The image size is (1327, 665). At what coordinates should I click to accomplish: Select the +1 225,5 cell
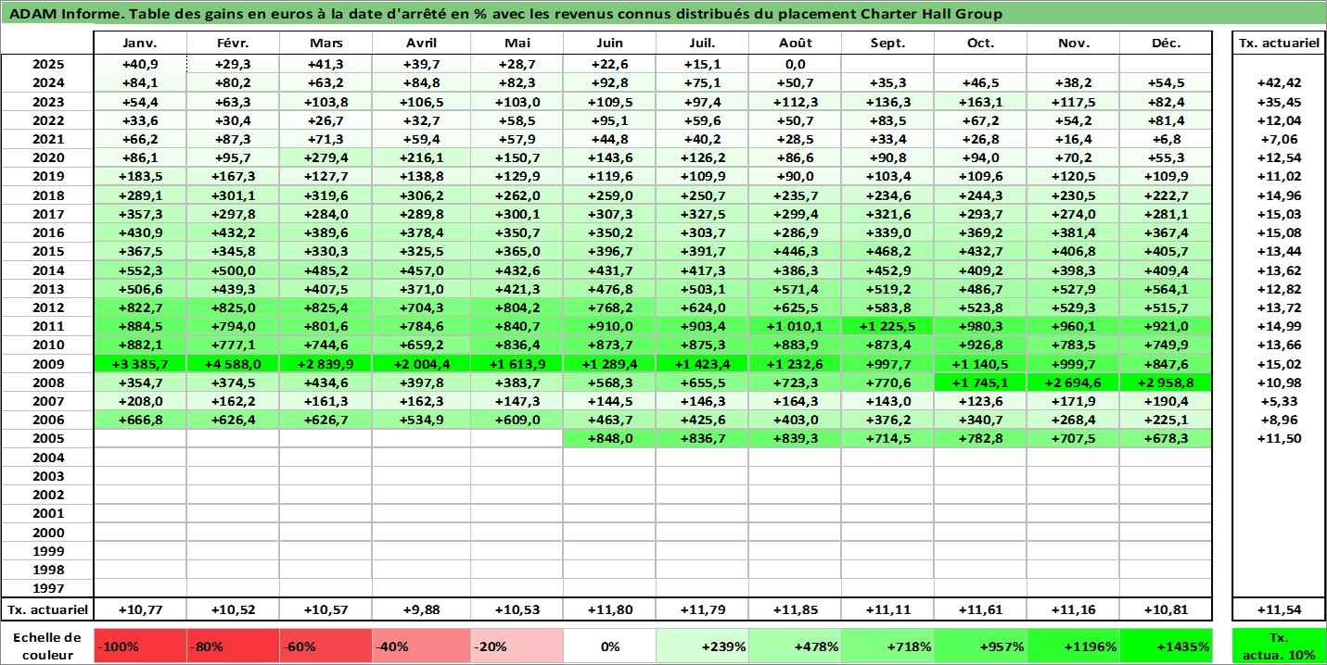(887, 326)
